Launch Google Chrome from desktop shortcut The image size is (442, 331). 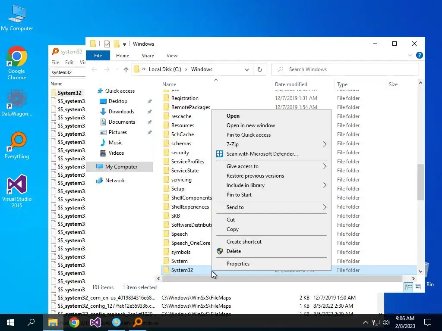pyautogui.click(x=17, y=62)
